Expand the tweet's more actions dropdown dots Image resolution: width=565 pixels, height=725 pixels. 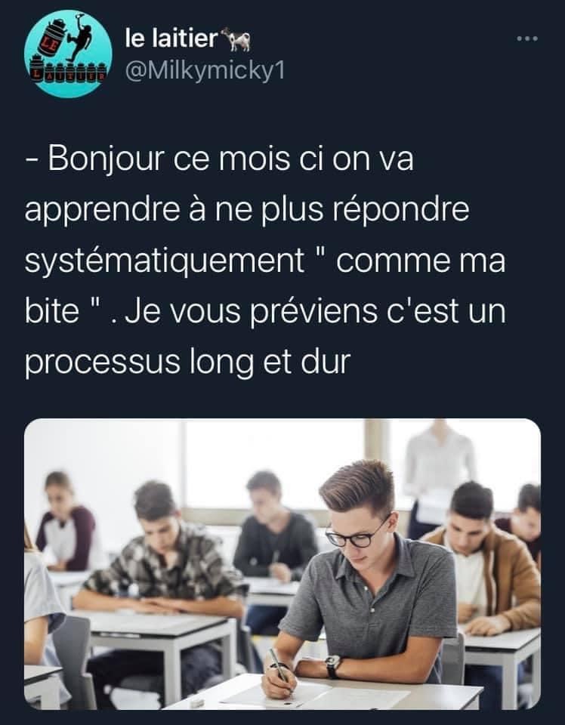(x=527, y=39)
